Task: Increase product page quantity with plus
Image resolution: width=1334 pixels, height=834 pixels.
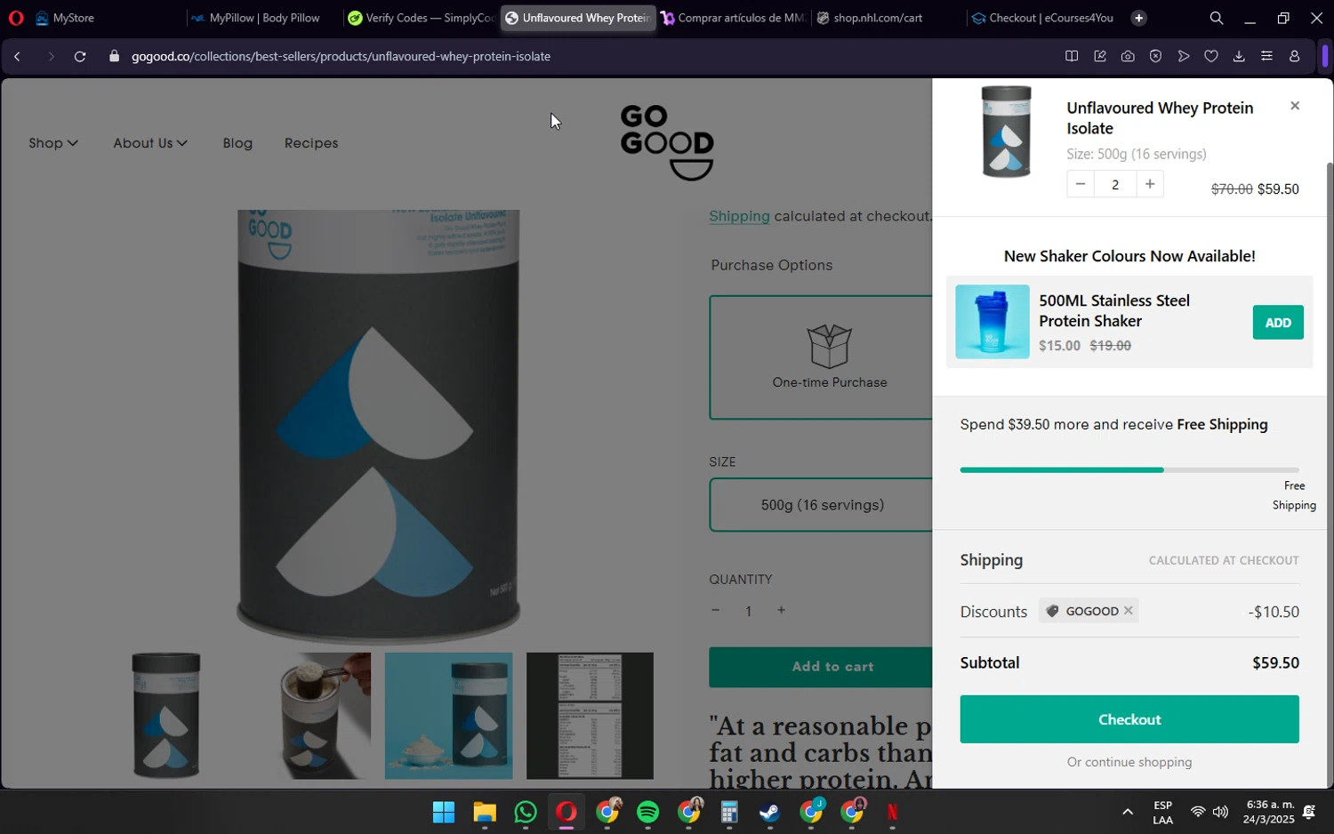Action: pyautogui.click(x=781, y=611)
